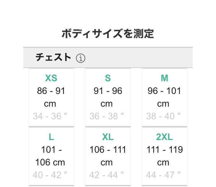Click the 38 - 40 inch range

[163, 116]
